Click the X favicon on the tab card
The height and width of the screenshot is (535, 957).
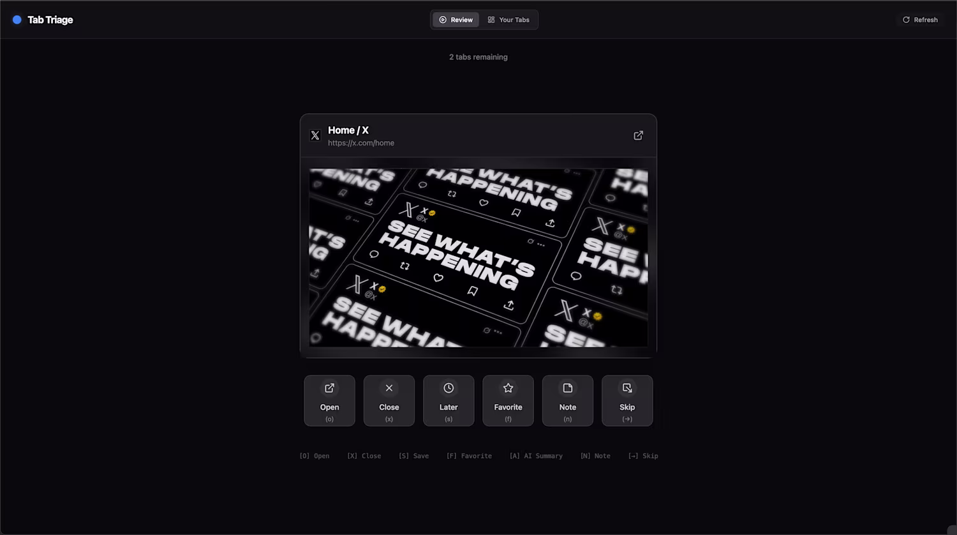[x=315, y=135]
